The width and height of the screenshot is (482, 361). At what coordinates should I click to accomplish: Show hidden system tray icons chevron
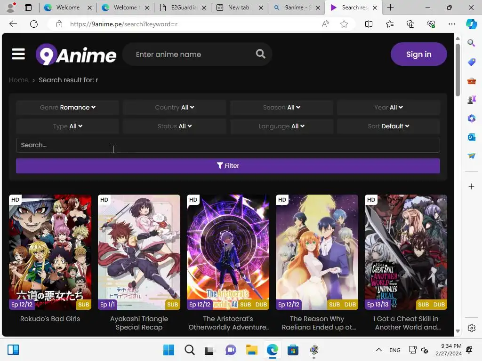(x=379, y=350)
